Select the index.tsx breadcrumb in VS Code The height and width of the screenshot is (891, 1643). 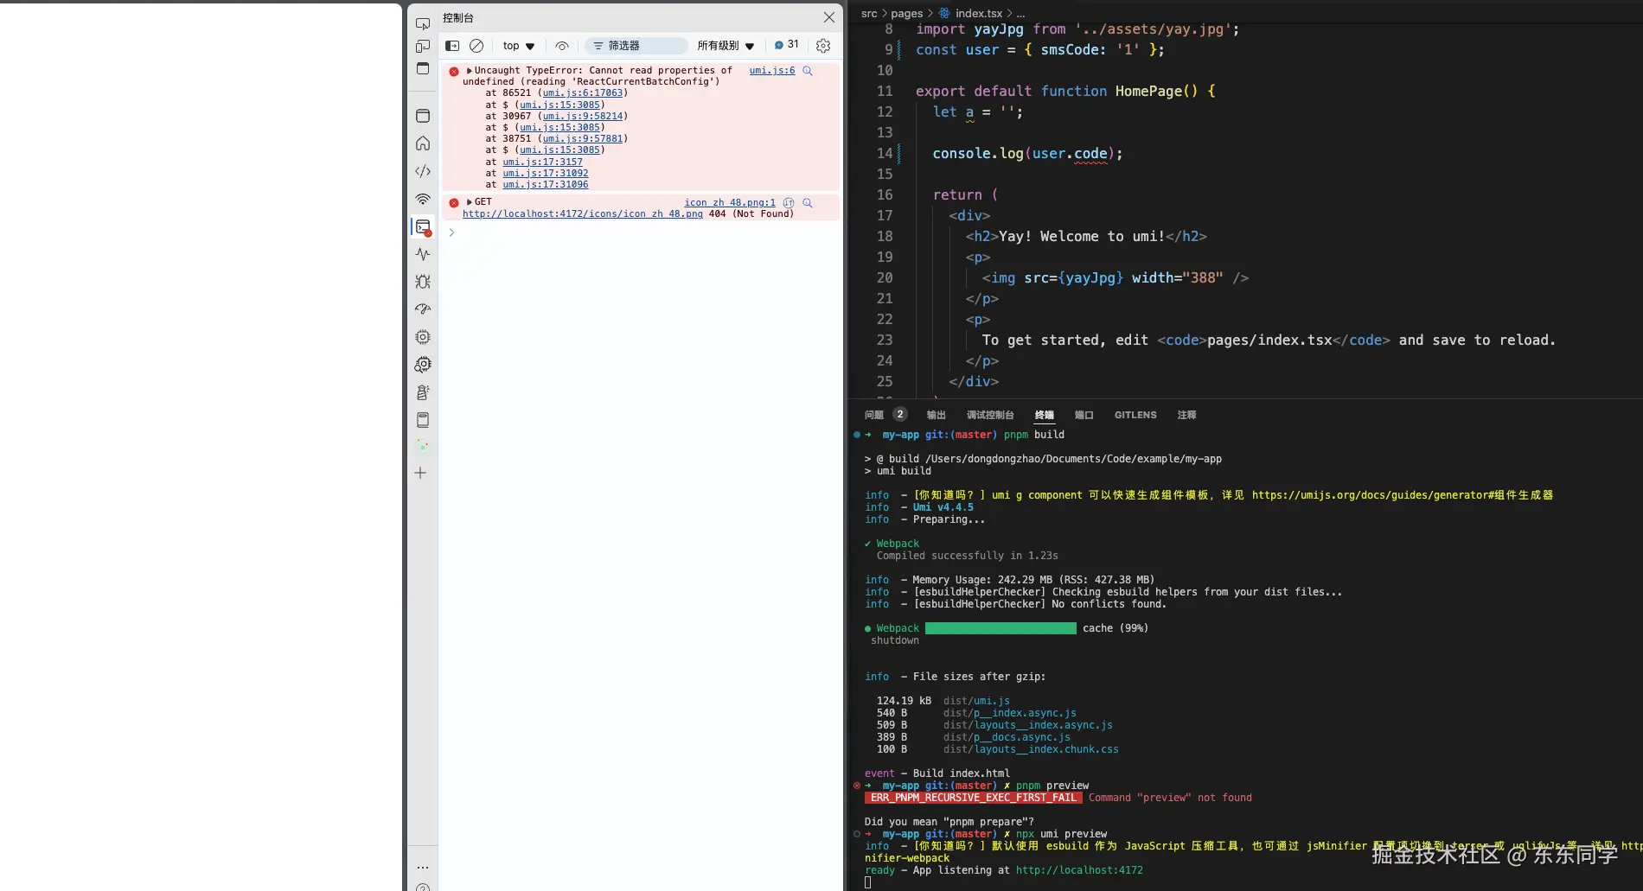click(978, 13)
